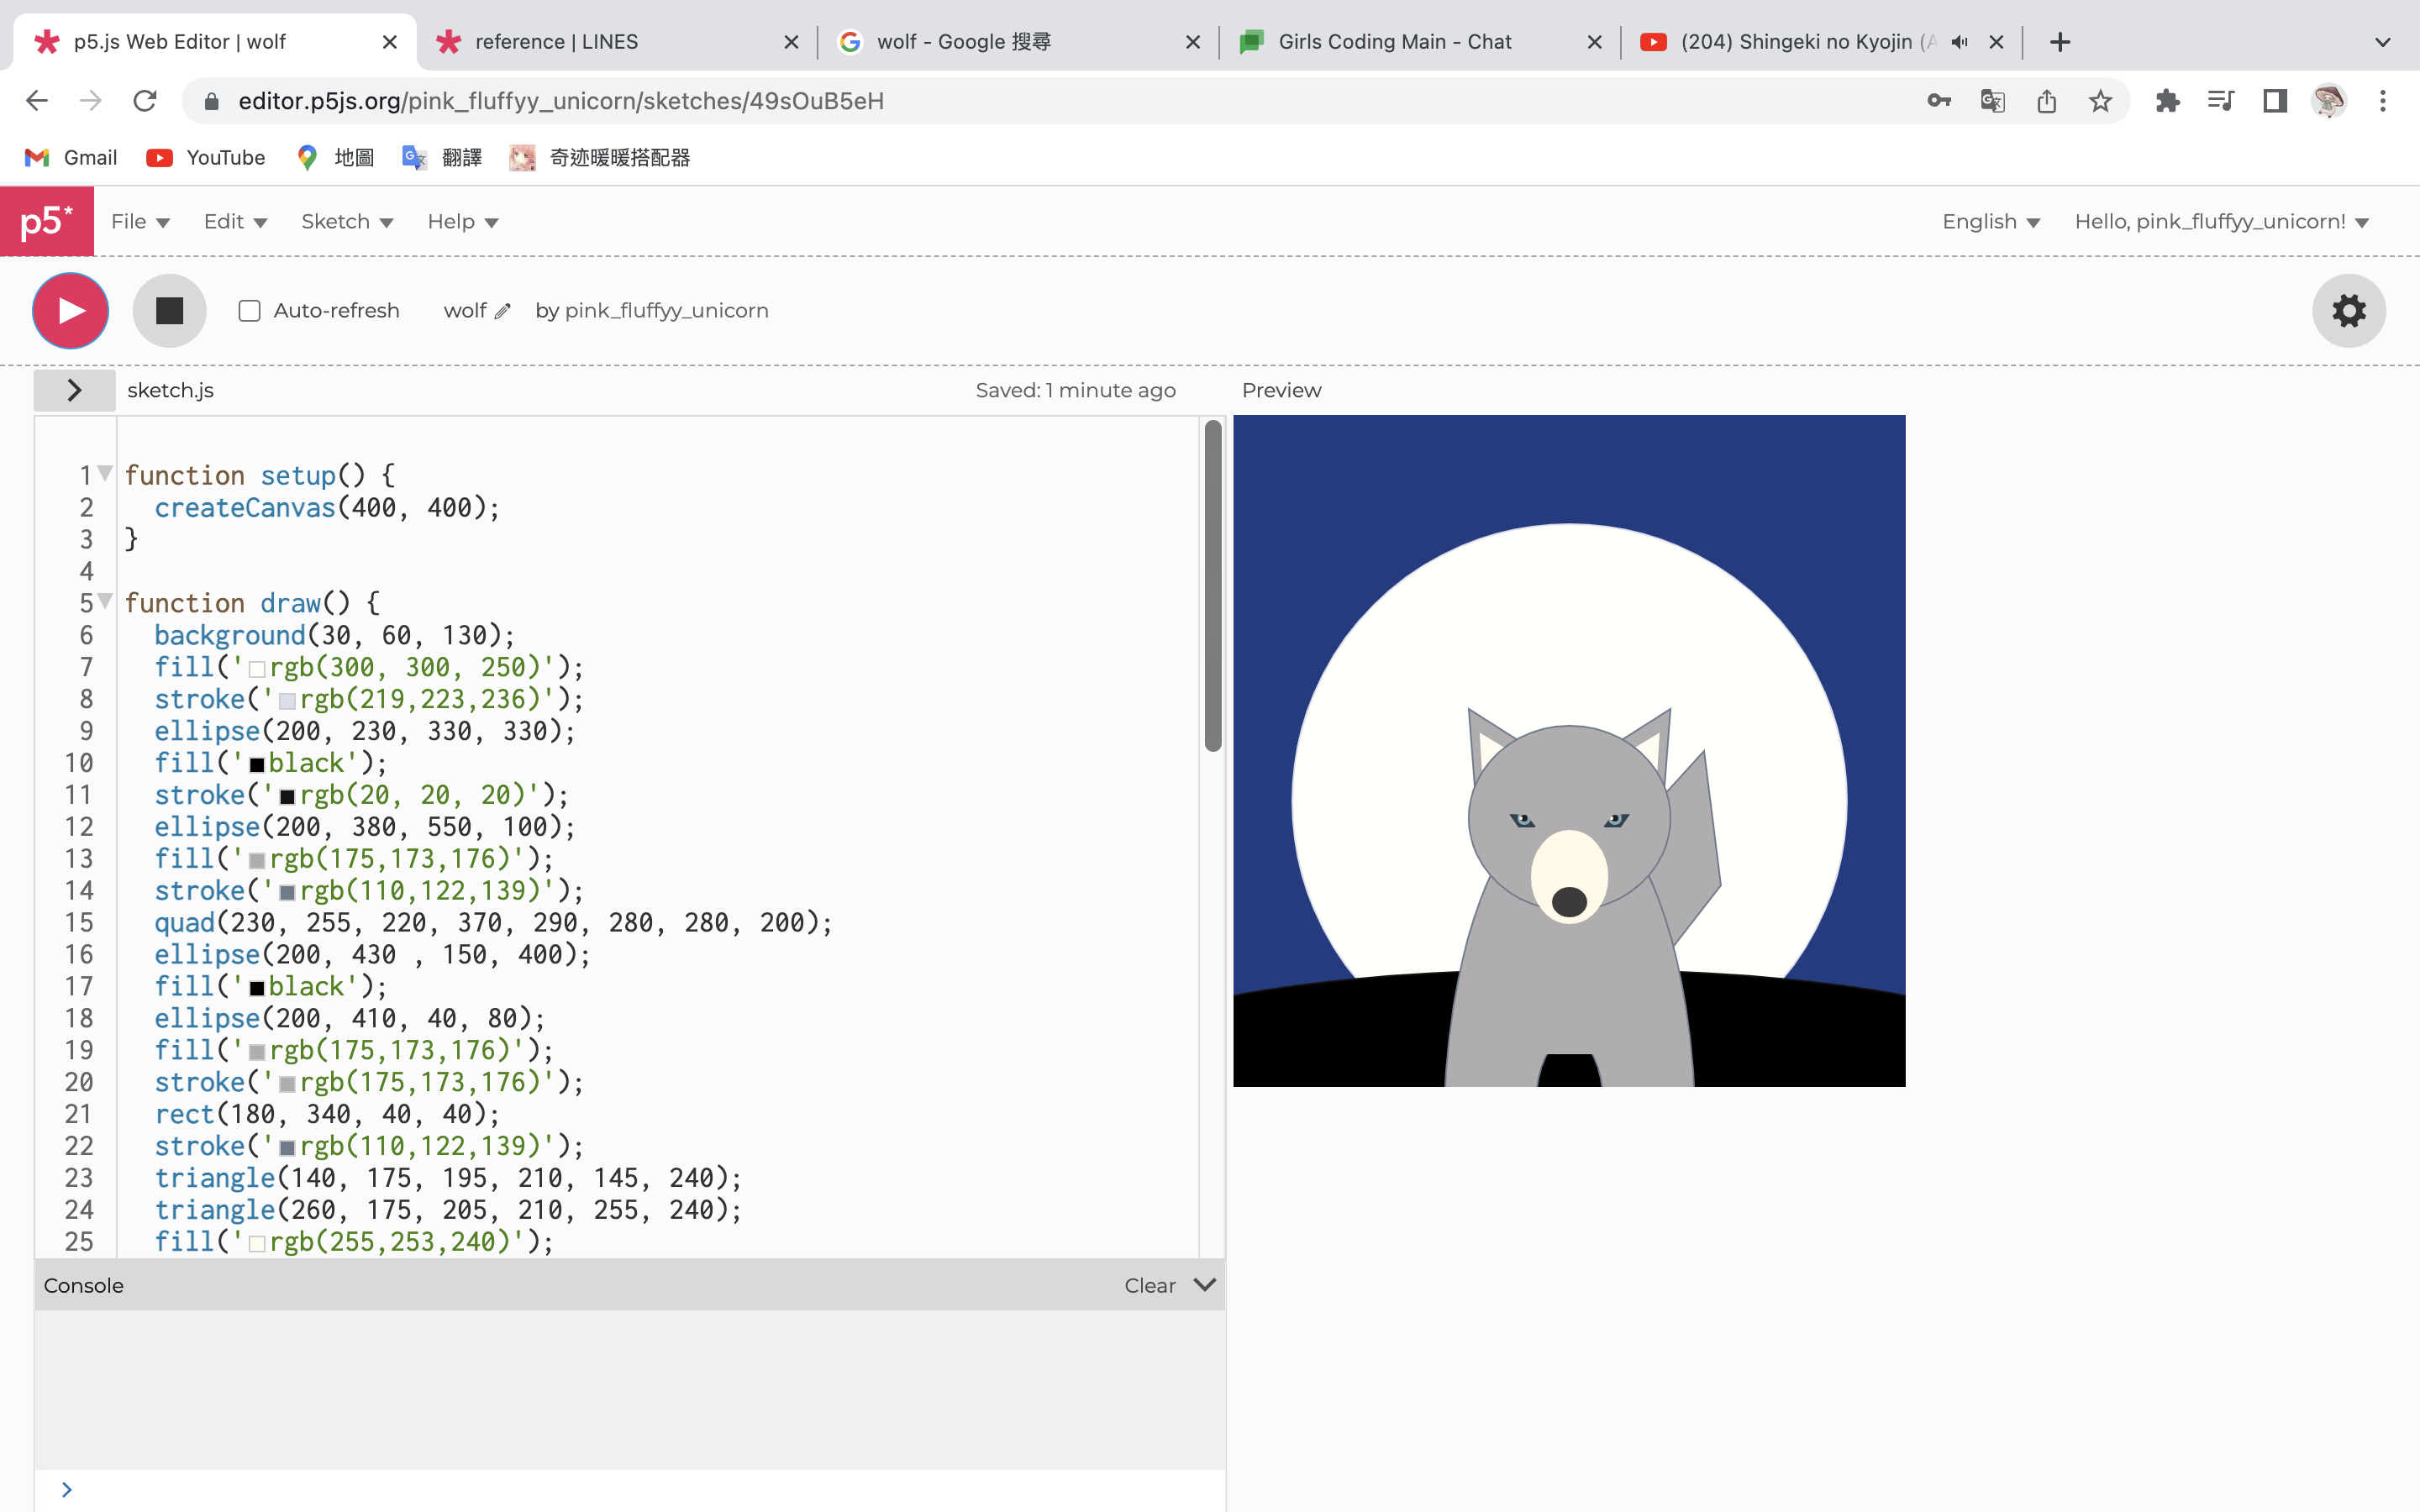Click the pencil icon to rename wolf

click(x=503, y=311)
